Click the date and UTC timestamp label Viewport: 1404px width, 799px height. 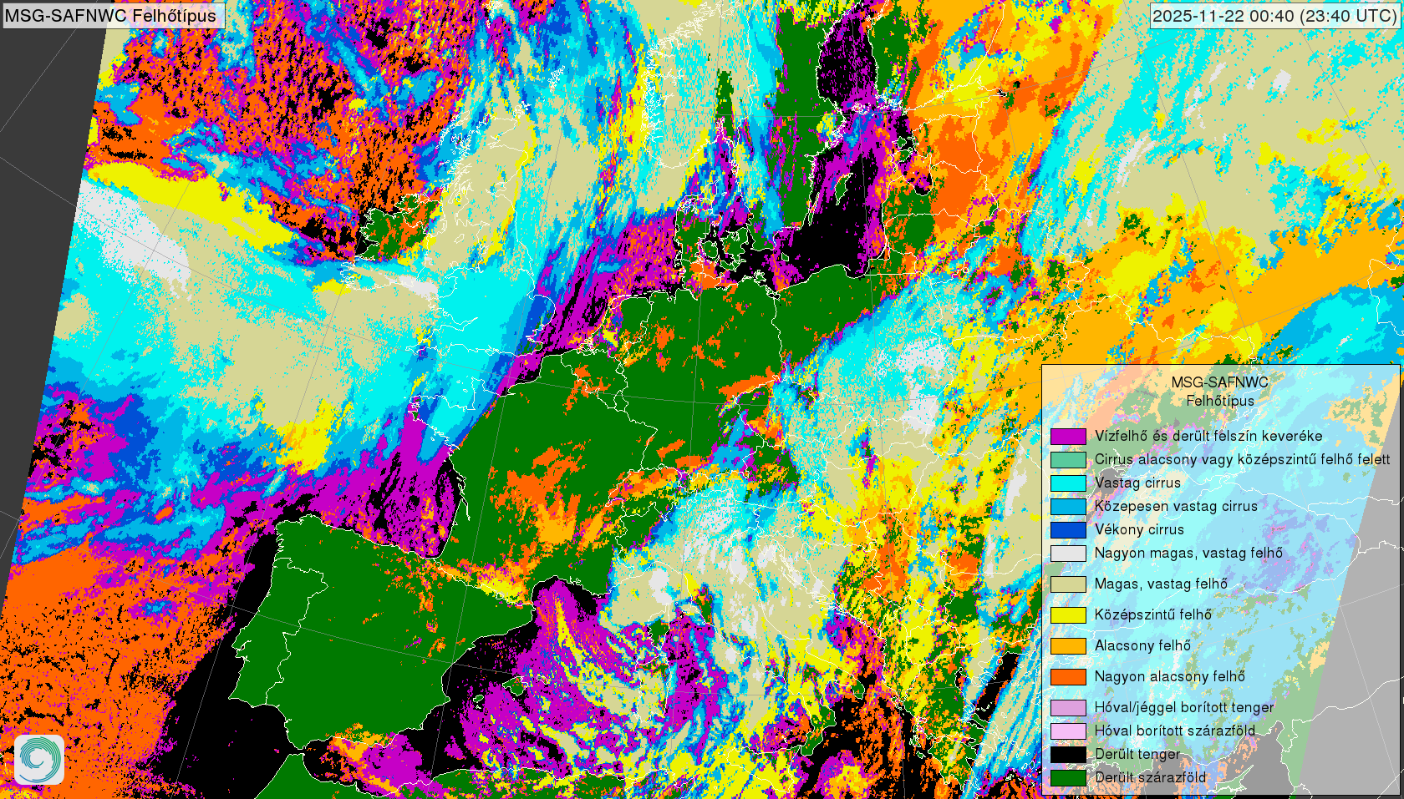1274,16
